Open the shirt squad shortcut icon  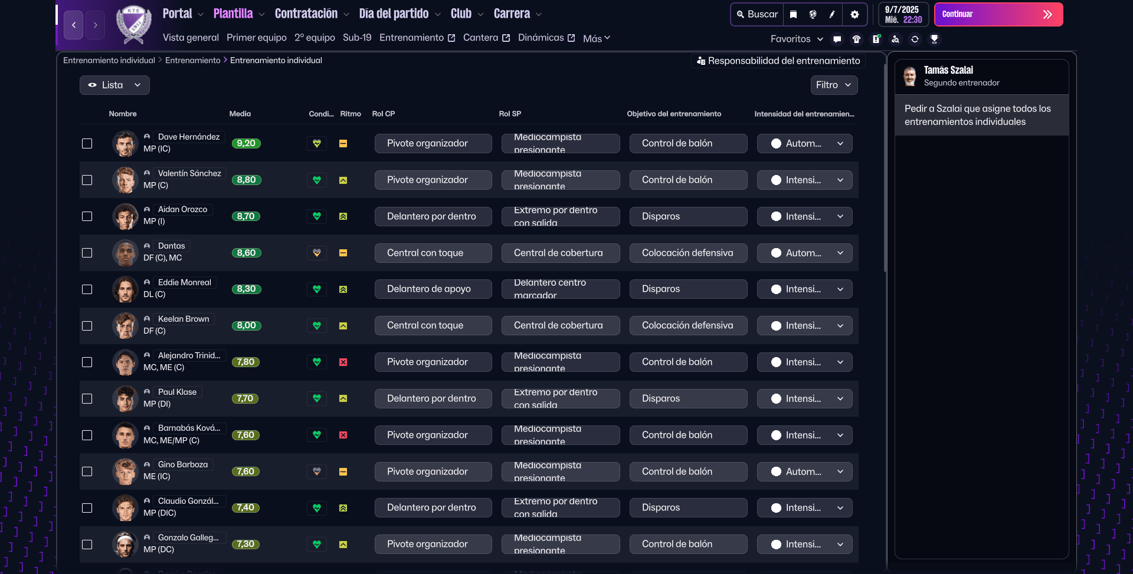[x=856, y=39]
